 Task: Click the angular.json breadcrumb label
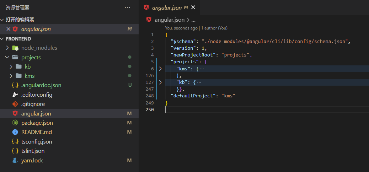(x=170, y=20)
